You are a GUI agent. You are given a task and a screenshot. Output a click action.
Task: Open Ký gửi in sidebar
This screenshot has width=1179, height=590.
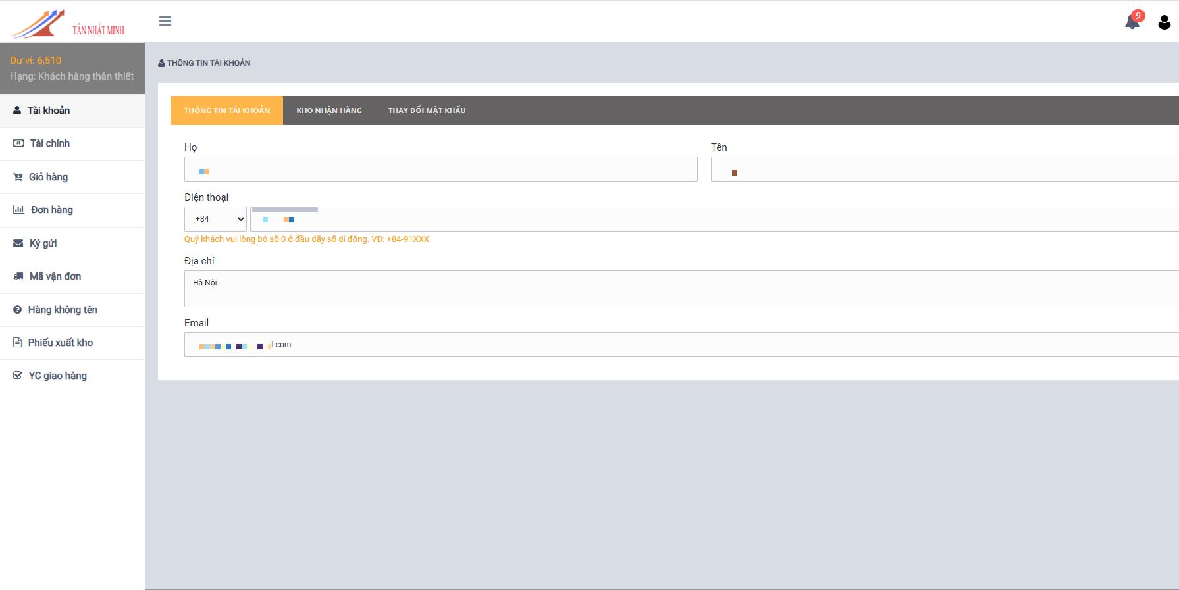[x=43, y=243]
